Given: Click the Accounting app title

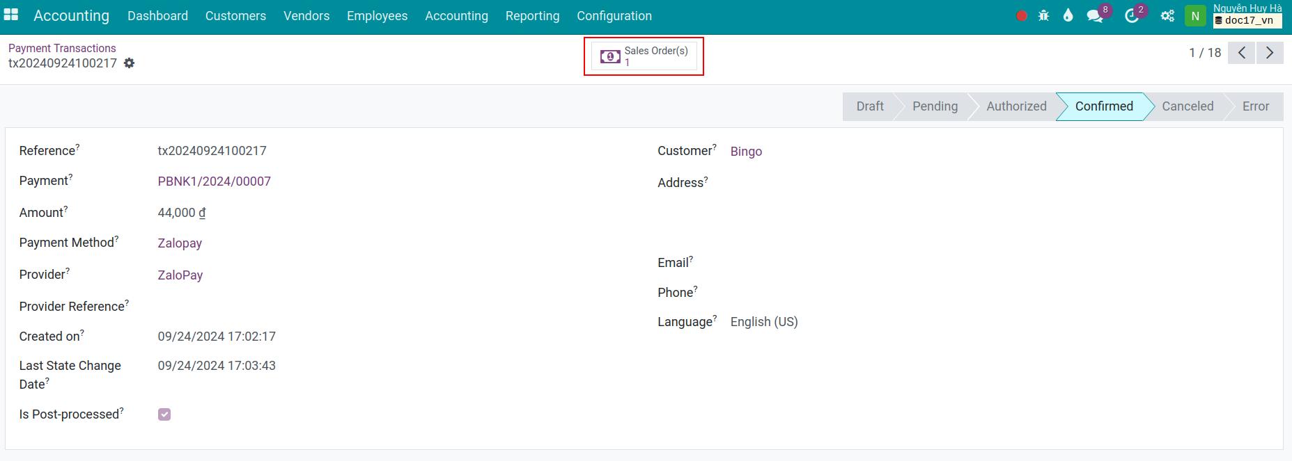Looking at the screenshot, I should pyautogui.click(x=71, y=15).
